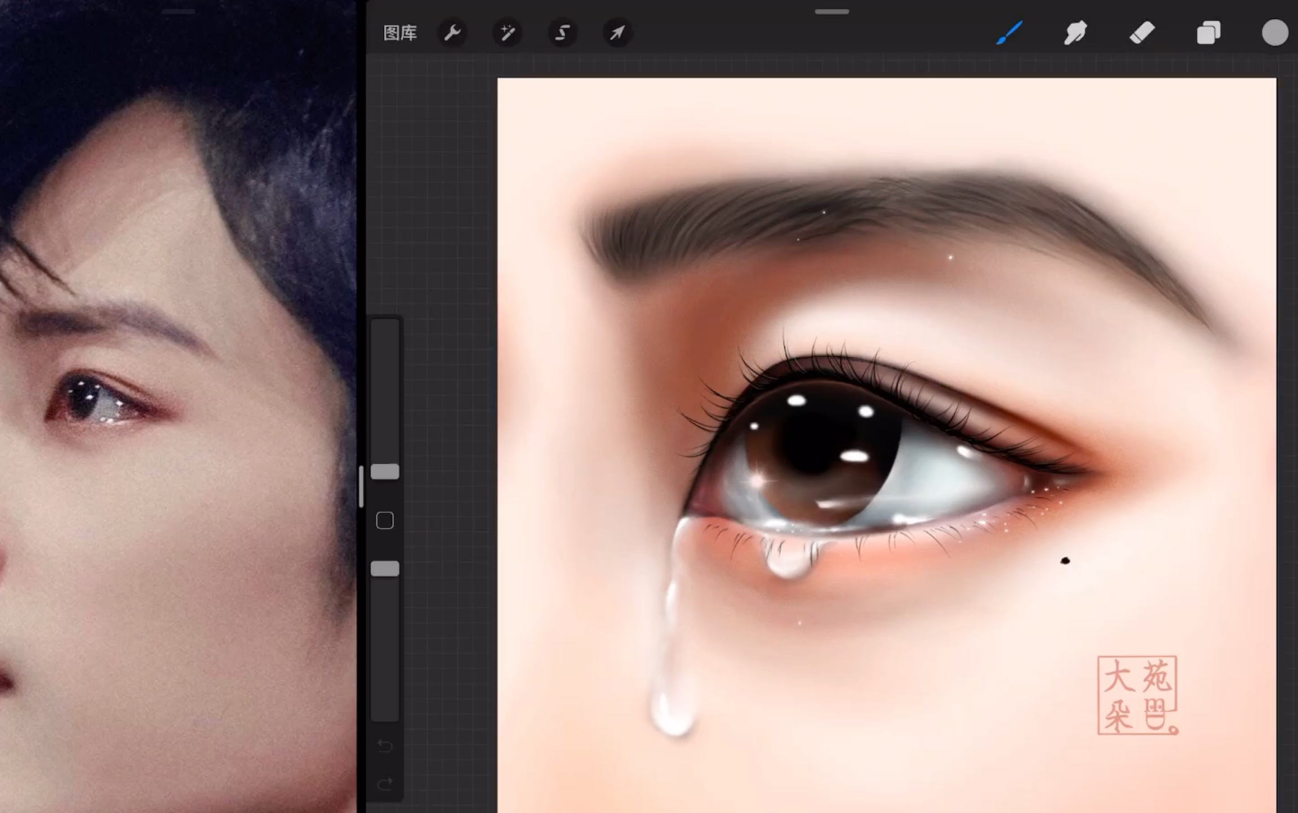Select the Eraser tool
The height and width of the screenshot is (813, 1298).
tap(1141, 33)
